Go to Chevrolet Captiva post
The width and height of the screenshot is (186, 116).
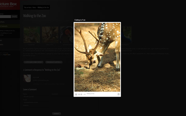click(54, 62)
